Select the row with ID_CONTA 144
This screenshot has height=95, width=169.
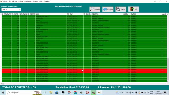click(84, 77)
